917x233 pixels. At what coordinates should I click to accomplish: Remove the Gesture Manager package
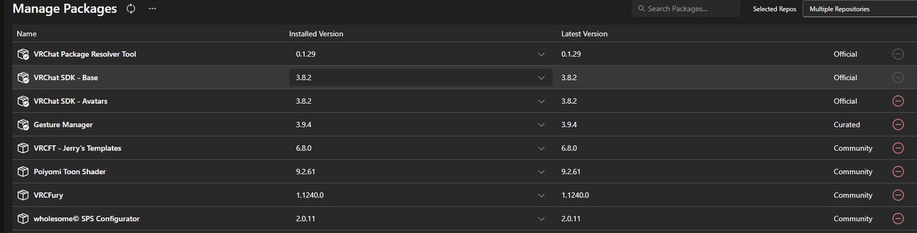point(898,124)
